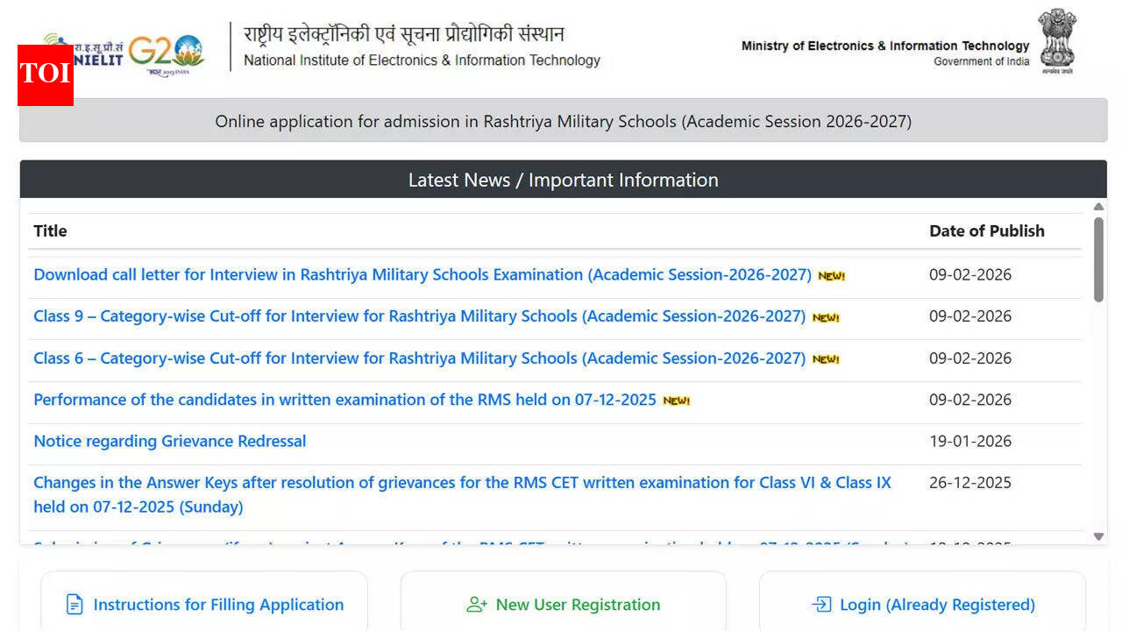The height and width of the screenshot is (631, 1122).
Task: Click the TOI logo badge
Action: 45,75
